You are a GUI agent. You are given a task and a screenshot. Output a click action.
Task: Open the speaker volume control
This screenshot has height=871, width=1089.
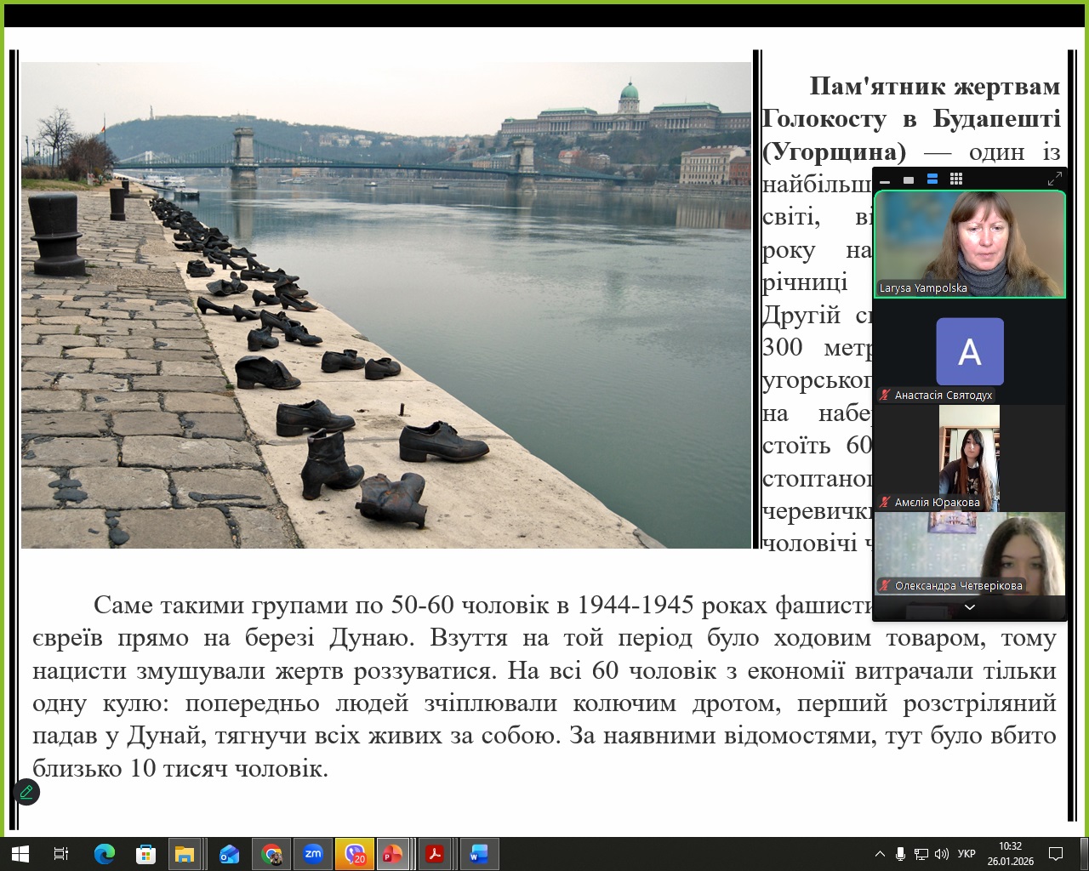[941, 854]
